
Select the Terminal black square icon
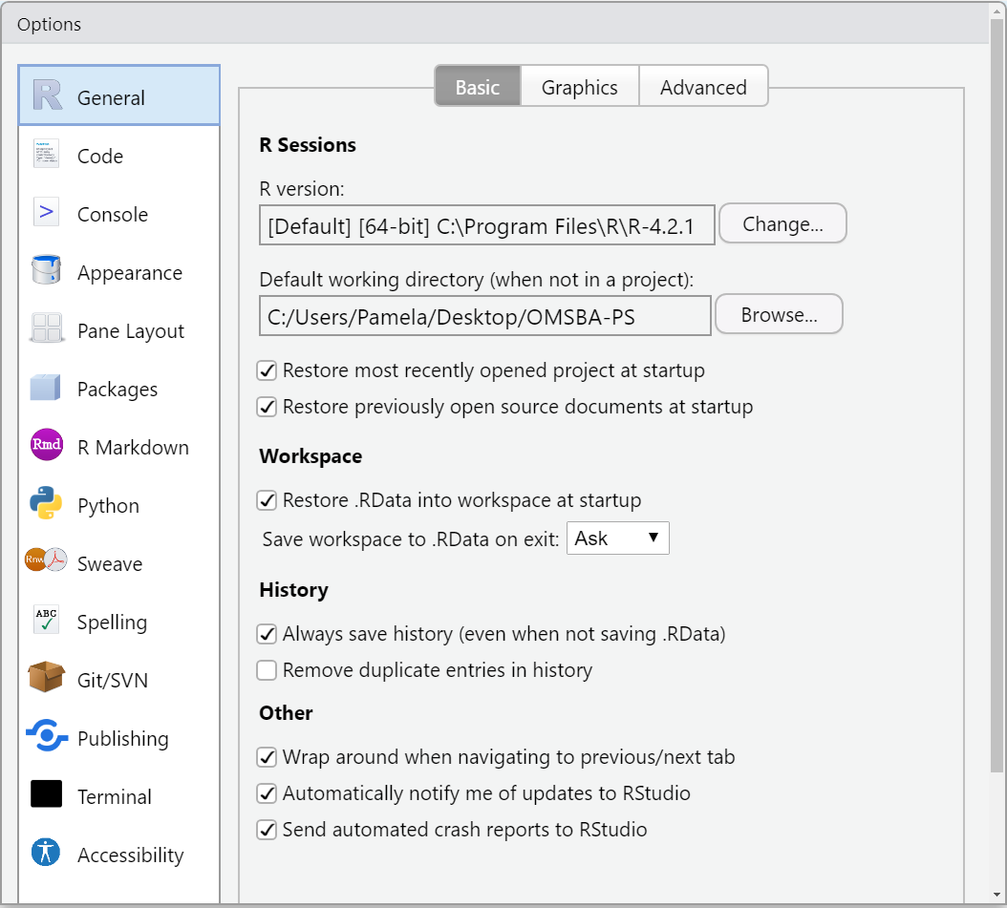pyautogui.click(x=46, y=793)
